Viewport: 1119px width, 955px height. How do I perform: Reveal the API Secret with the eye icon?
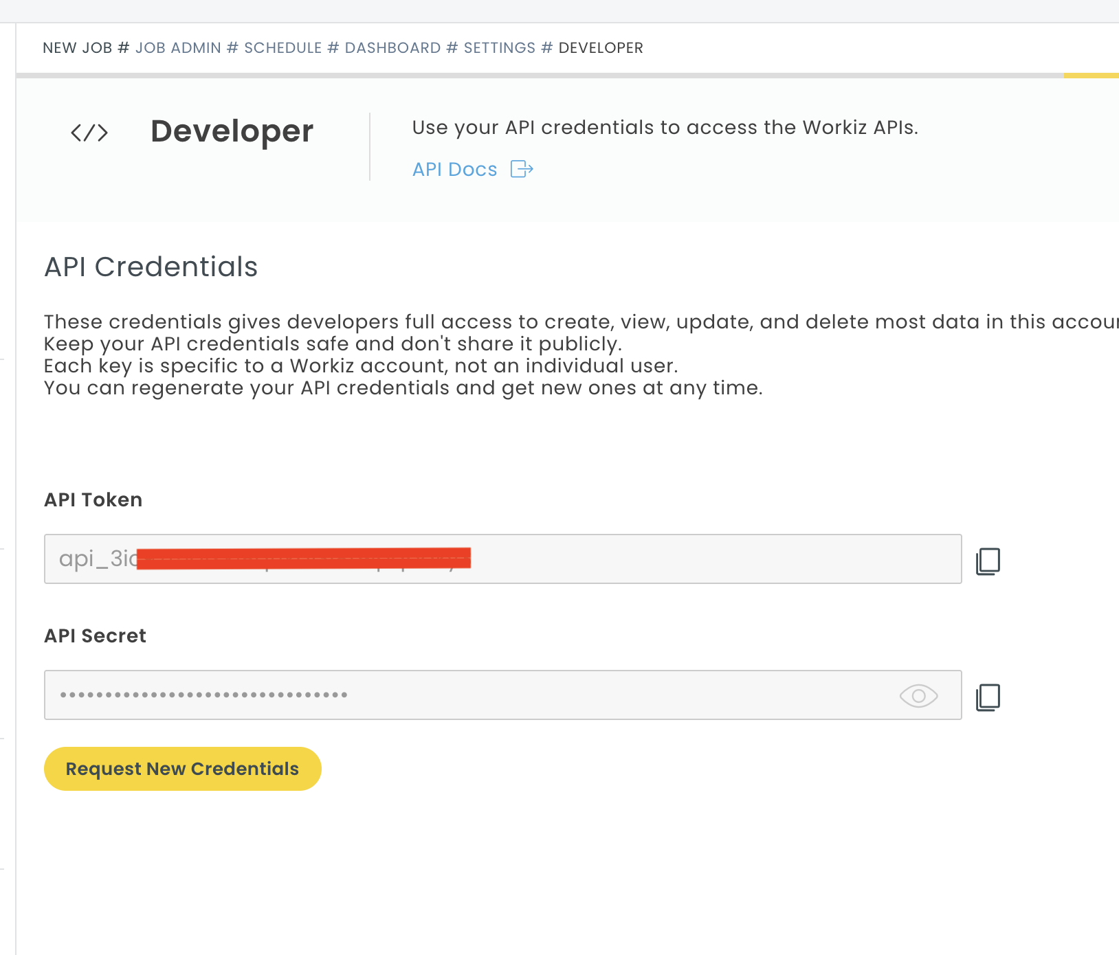click(x=918, y=696)
